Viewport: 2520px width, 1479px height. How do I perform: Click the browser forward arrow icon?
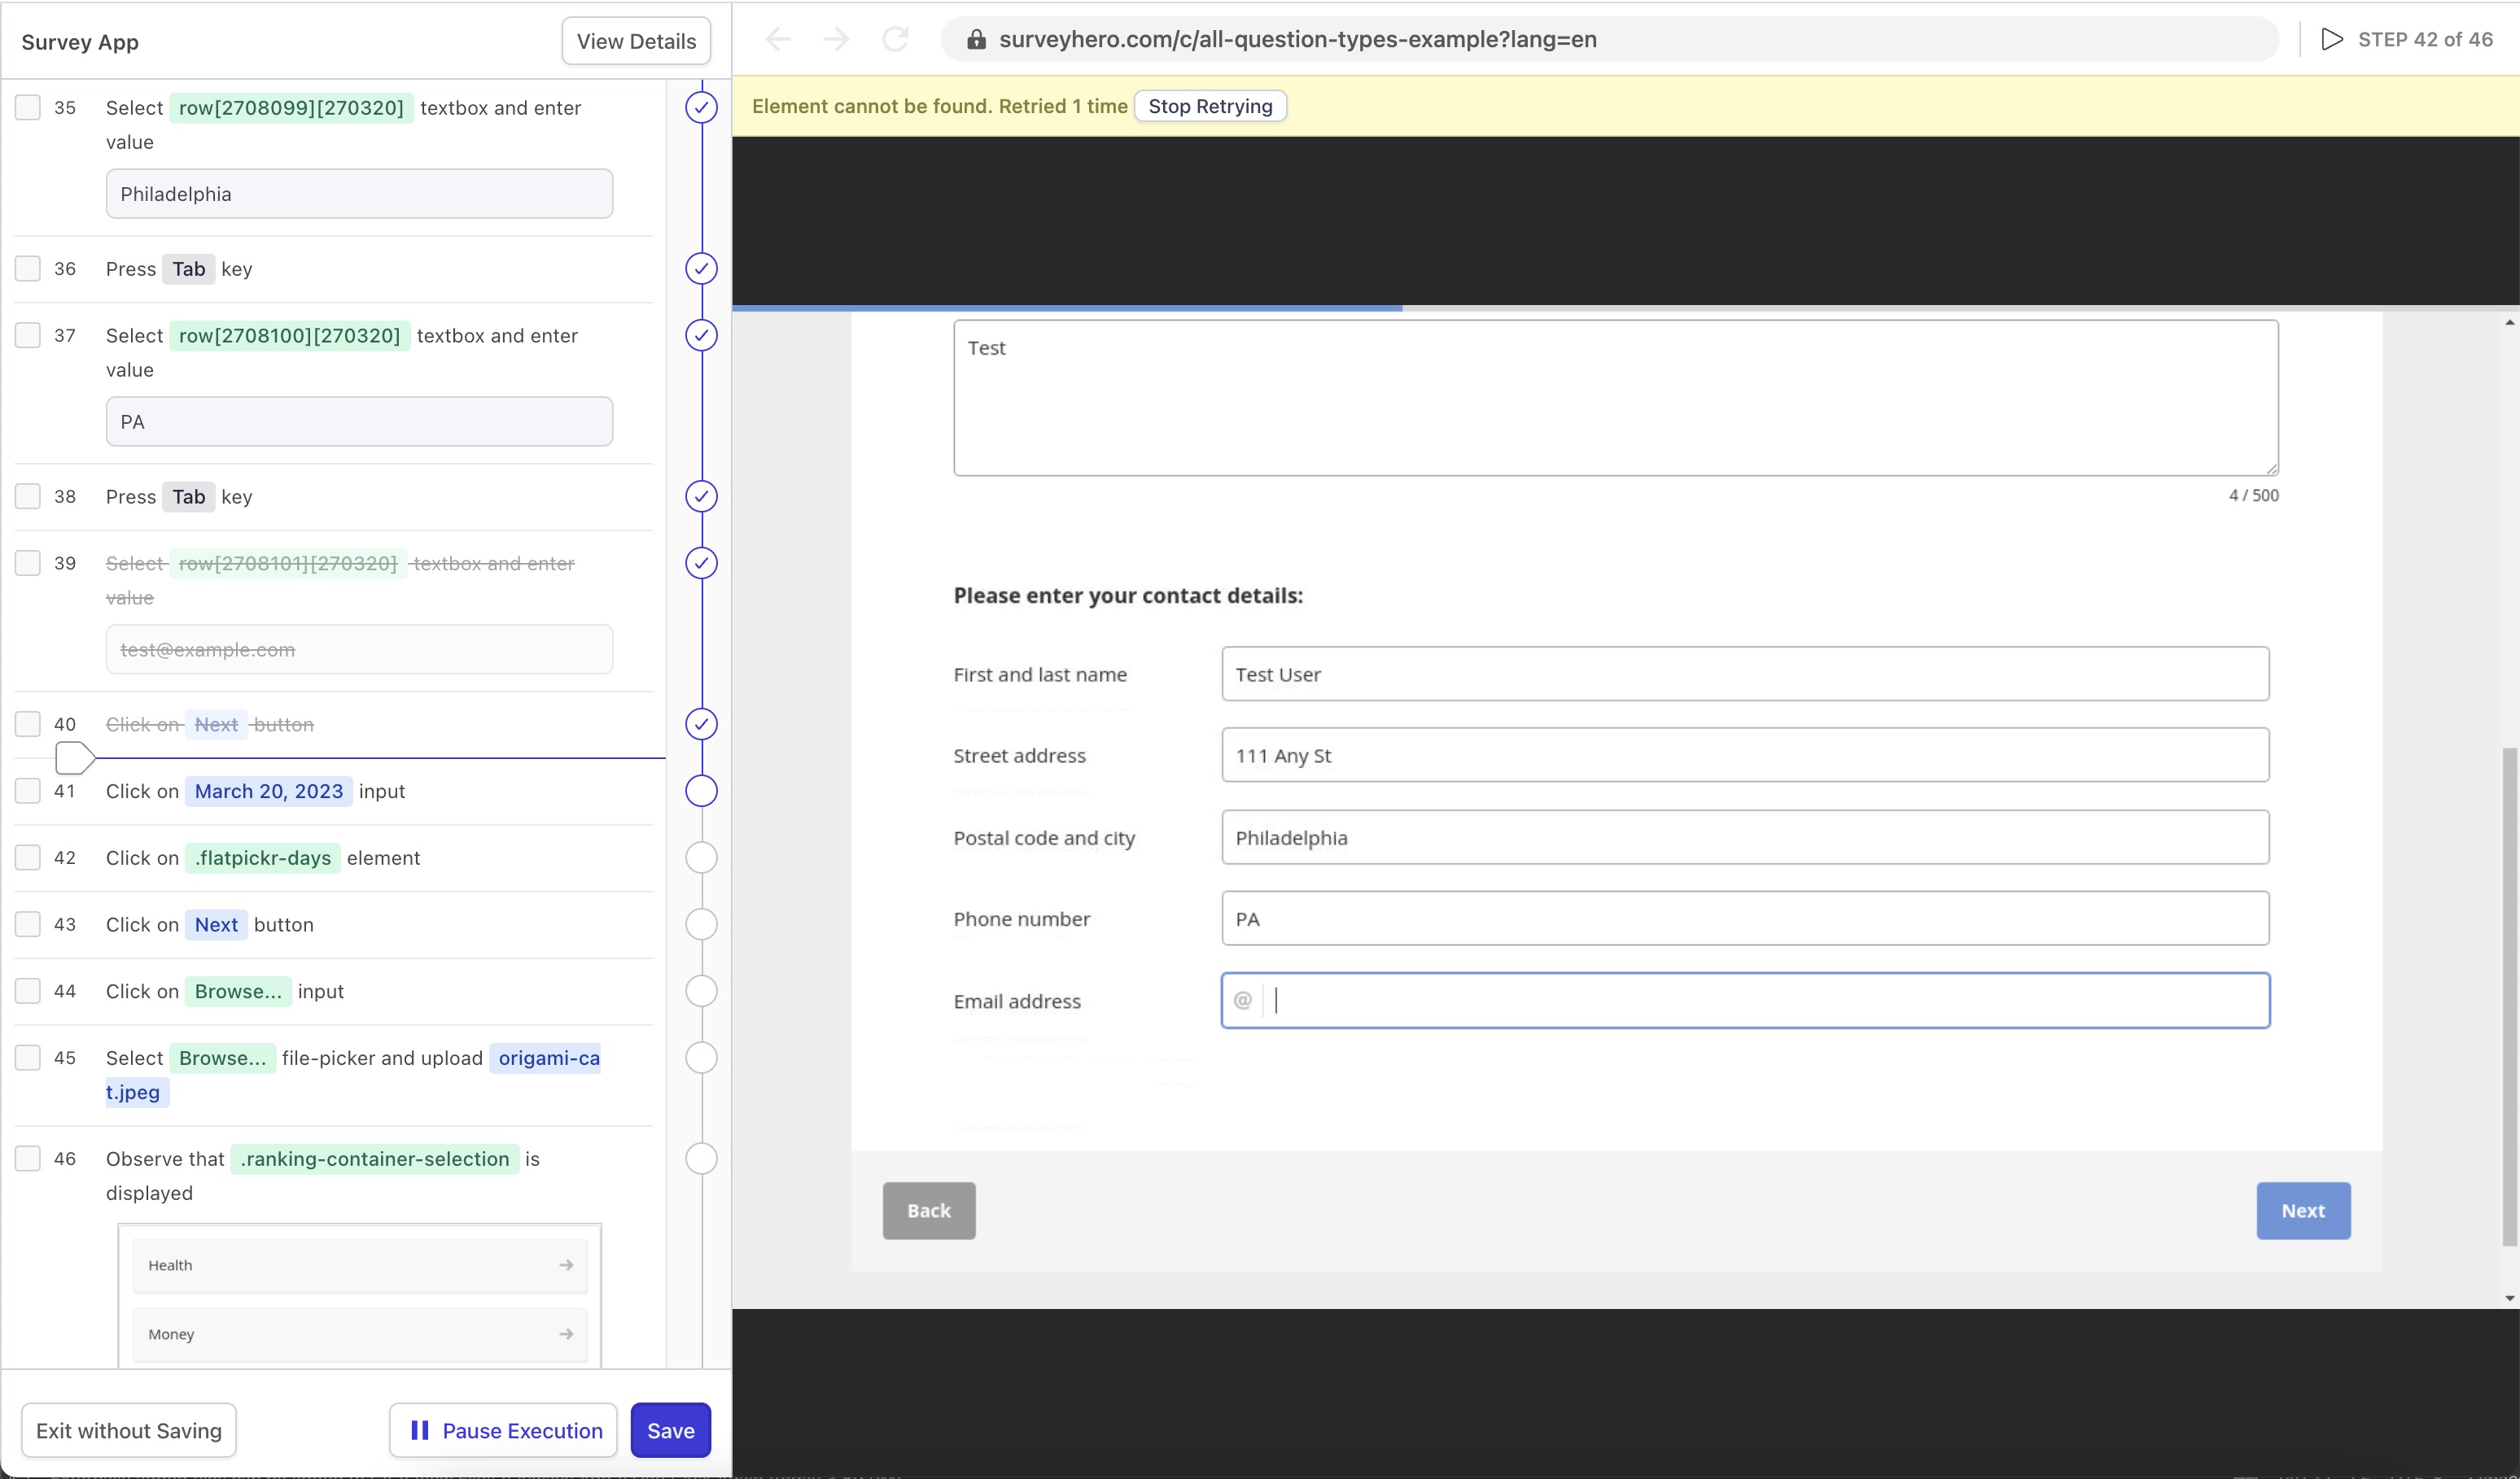[836, 39]
